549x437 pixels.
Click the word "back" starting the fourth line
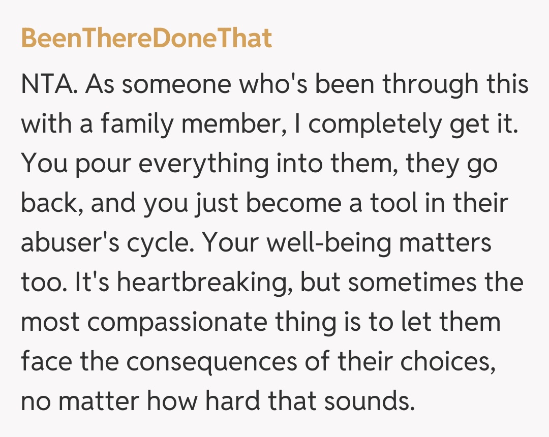(x=49, y=203)
